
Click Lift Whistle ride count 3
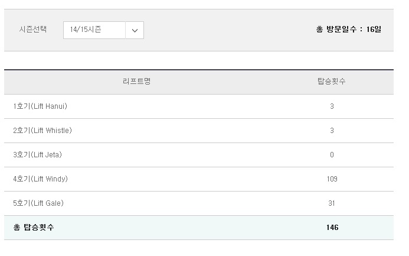point(332,130)
